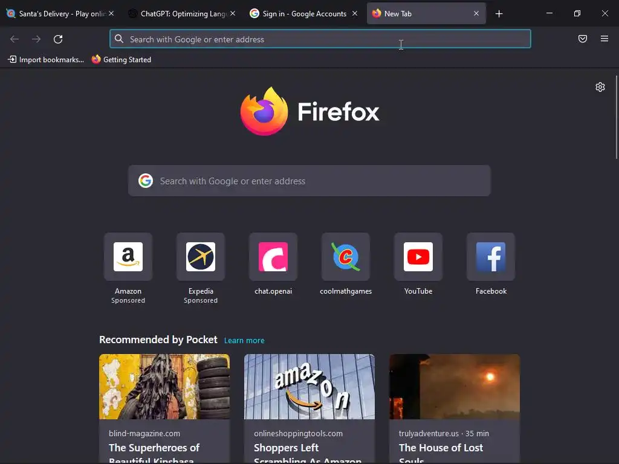Click the blind-magazine.com article thumbnail
The width and height of the screenshot is (619, 464).
[x=164, y=387]
